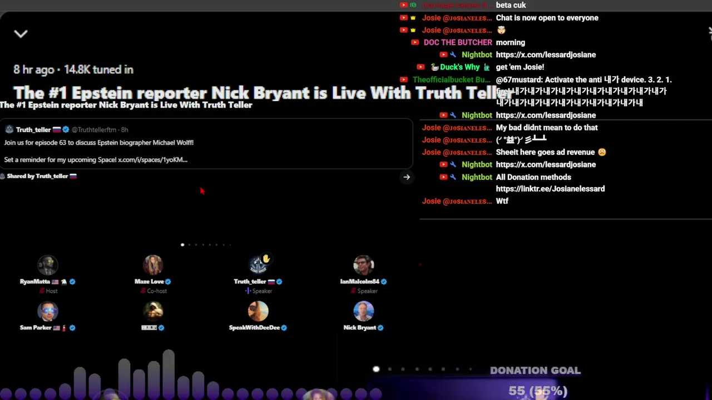Select the highlighted dot beside DONATION GOAL

[376, 369]
